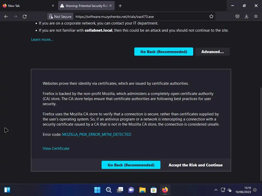The image size is (262, 196).
Task: Click the Firefox taskbar icon
Action: (165, 190)
